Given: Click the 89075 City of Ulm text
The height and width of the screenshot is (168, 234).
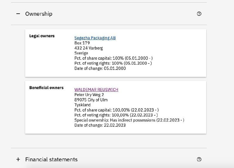Looking at the screenshot, I should (91, 100).
